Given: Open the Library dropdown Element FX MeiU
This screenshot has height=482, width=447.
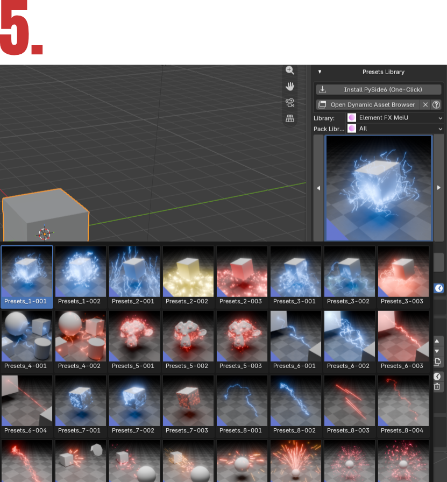Looking at the screenshot, I should point(395,118).
